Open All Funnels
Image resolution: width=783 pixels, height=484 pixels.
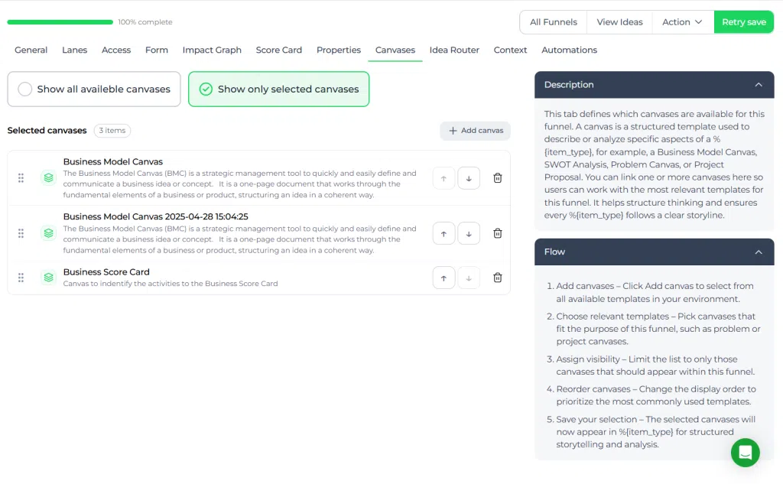click(x=554, y=22)
